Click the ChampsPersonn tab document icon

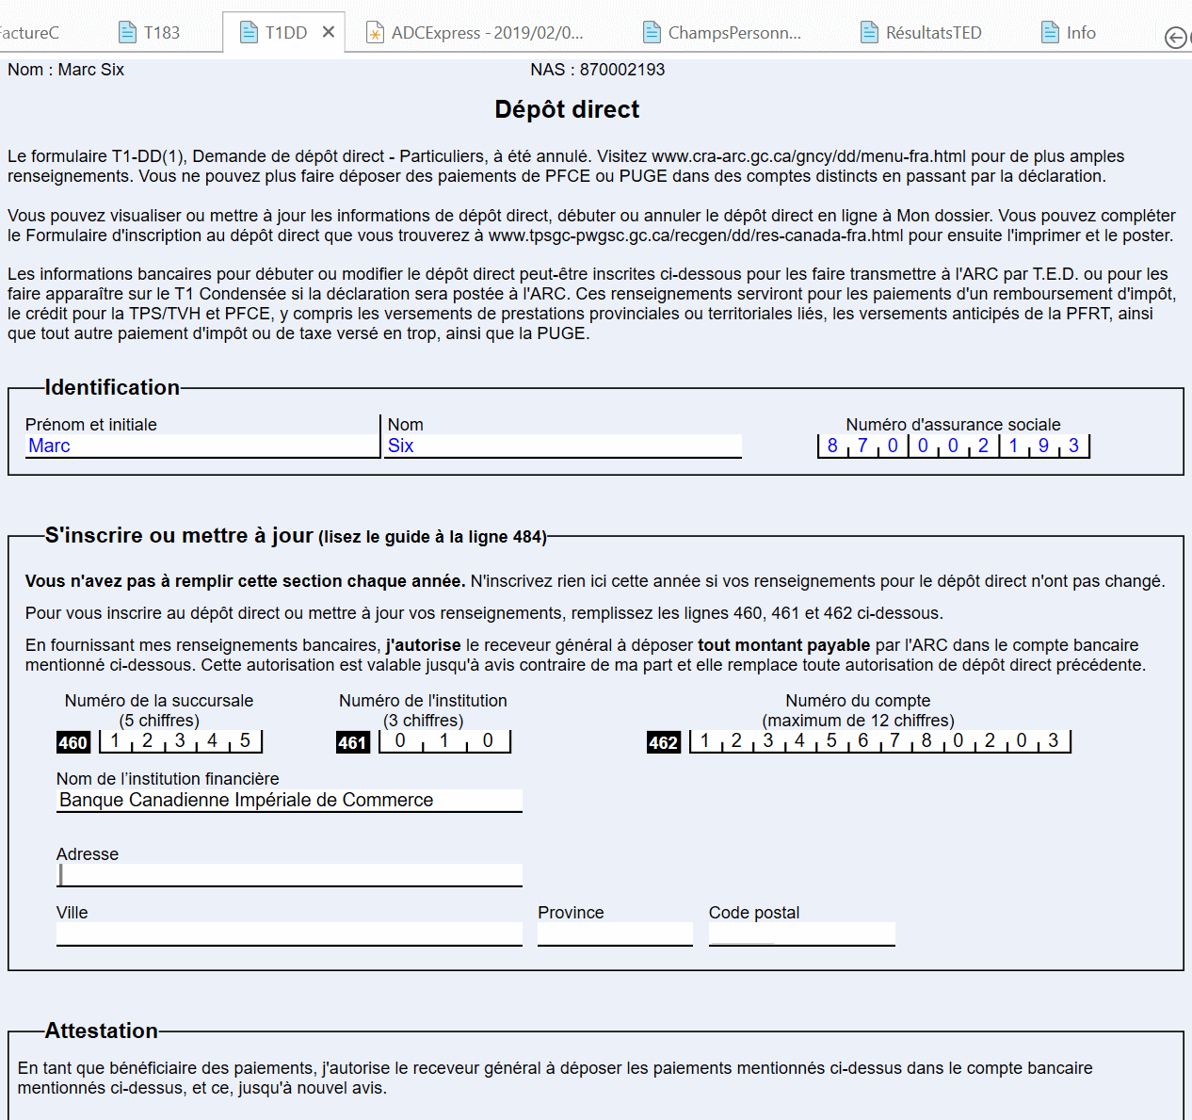[652, 33]
